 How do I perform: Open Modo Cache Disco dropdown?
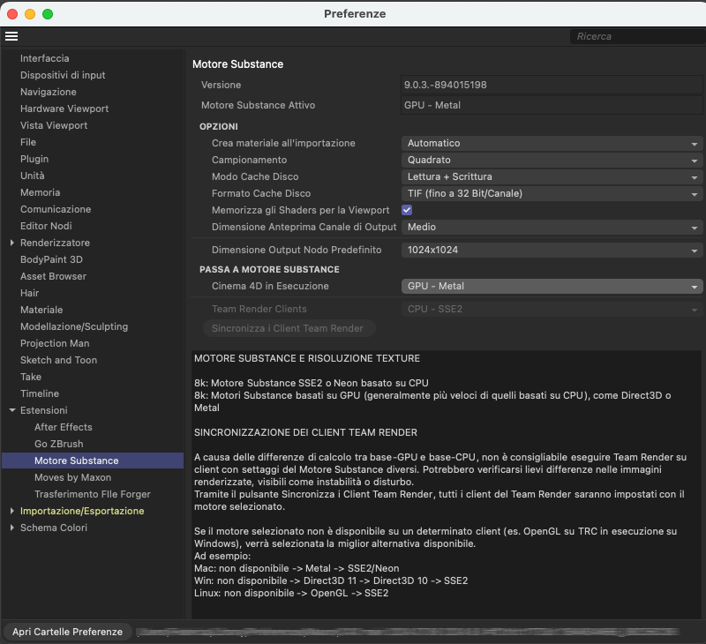[552, 176]
